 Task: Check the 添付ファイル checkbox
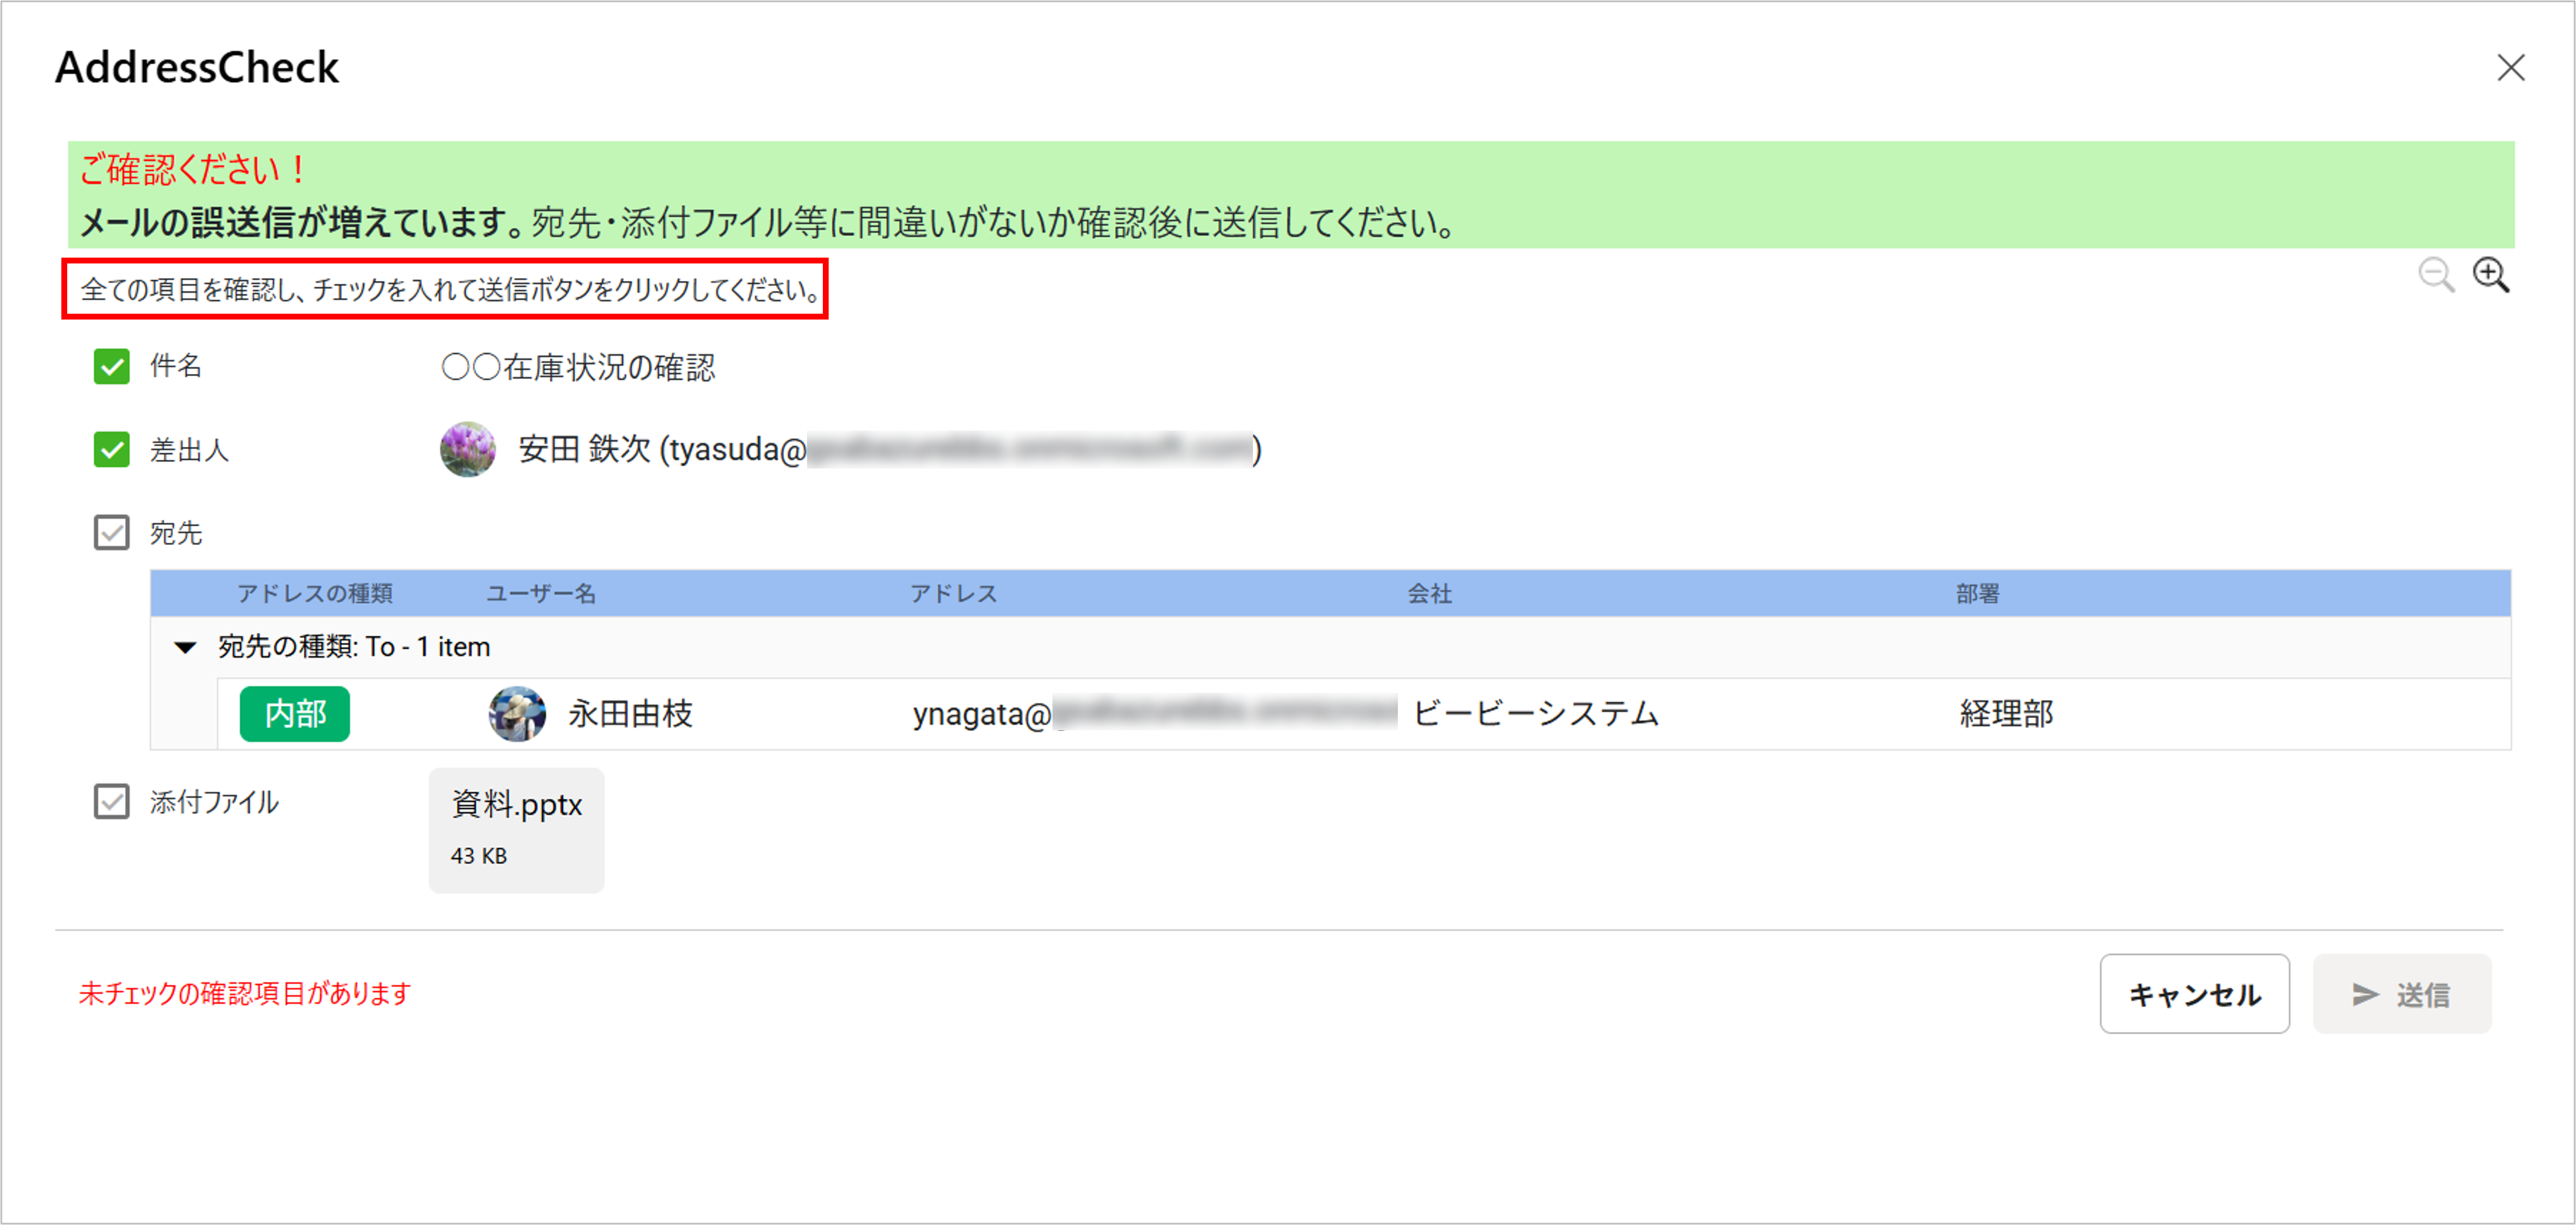click(x=111, y=802)
